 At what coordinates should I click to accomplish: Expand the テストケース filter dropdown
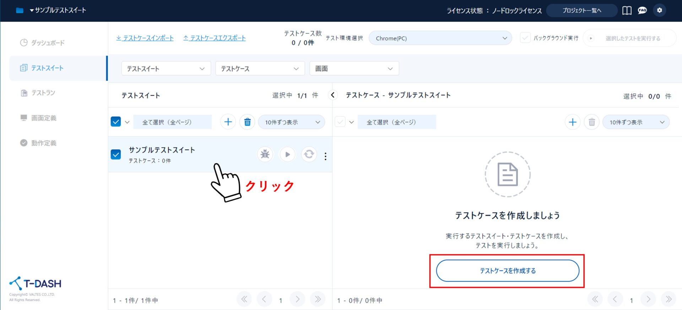pyautogui.click(x=260, y=68)
